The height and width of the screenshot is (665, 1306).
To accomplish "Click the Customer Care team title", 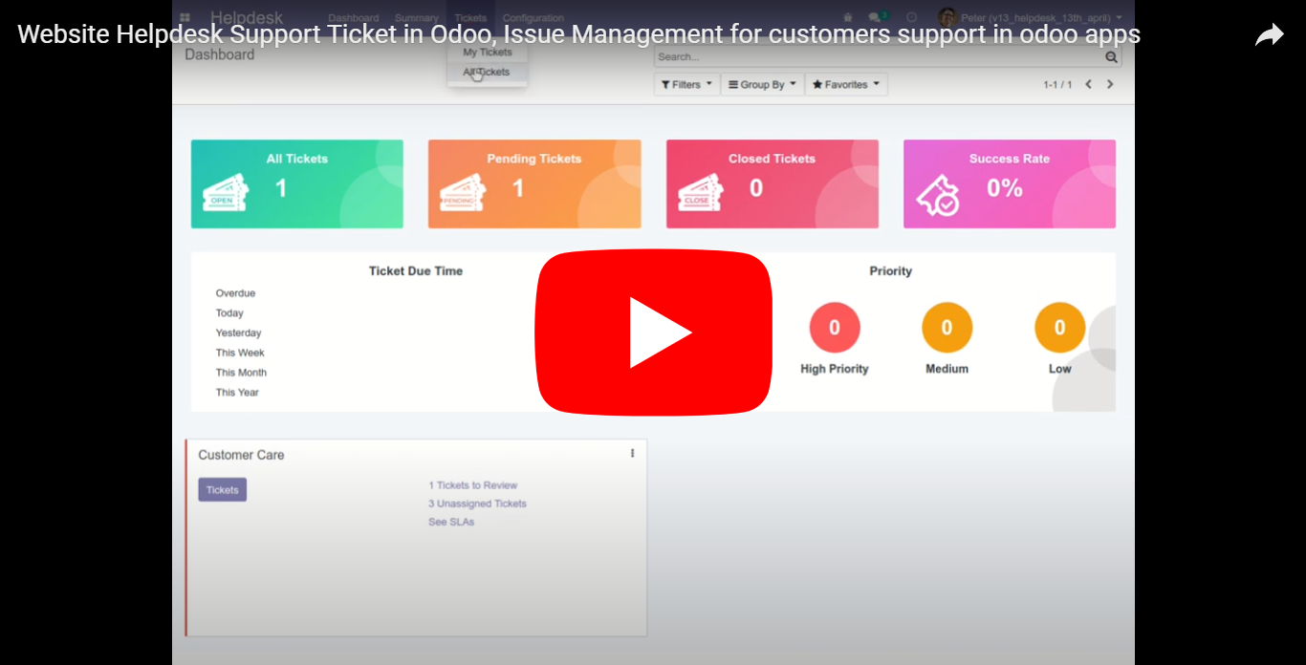I will (x=241, y=455).
